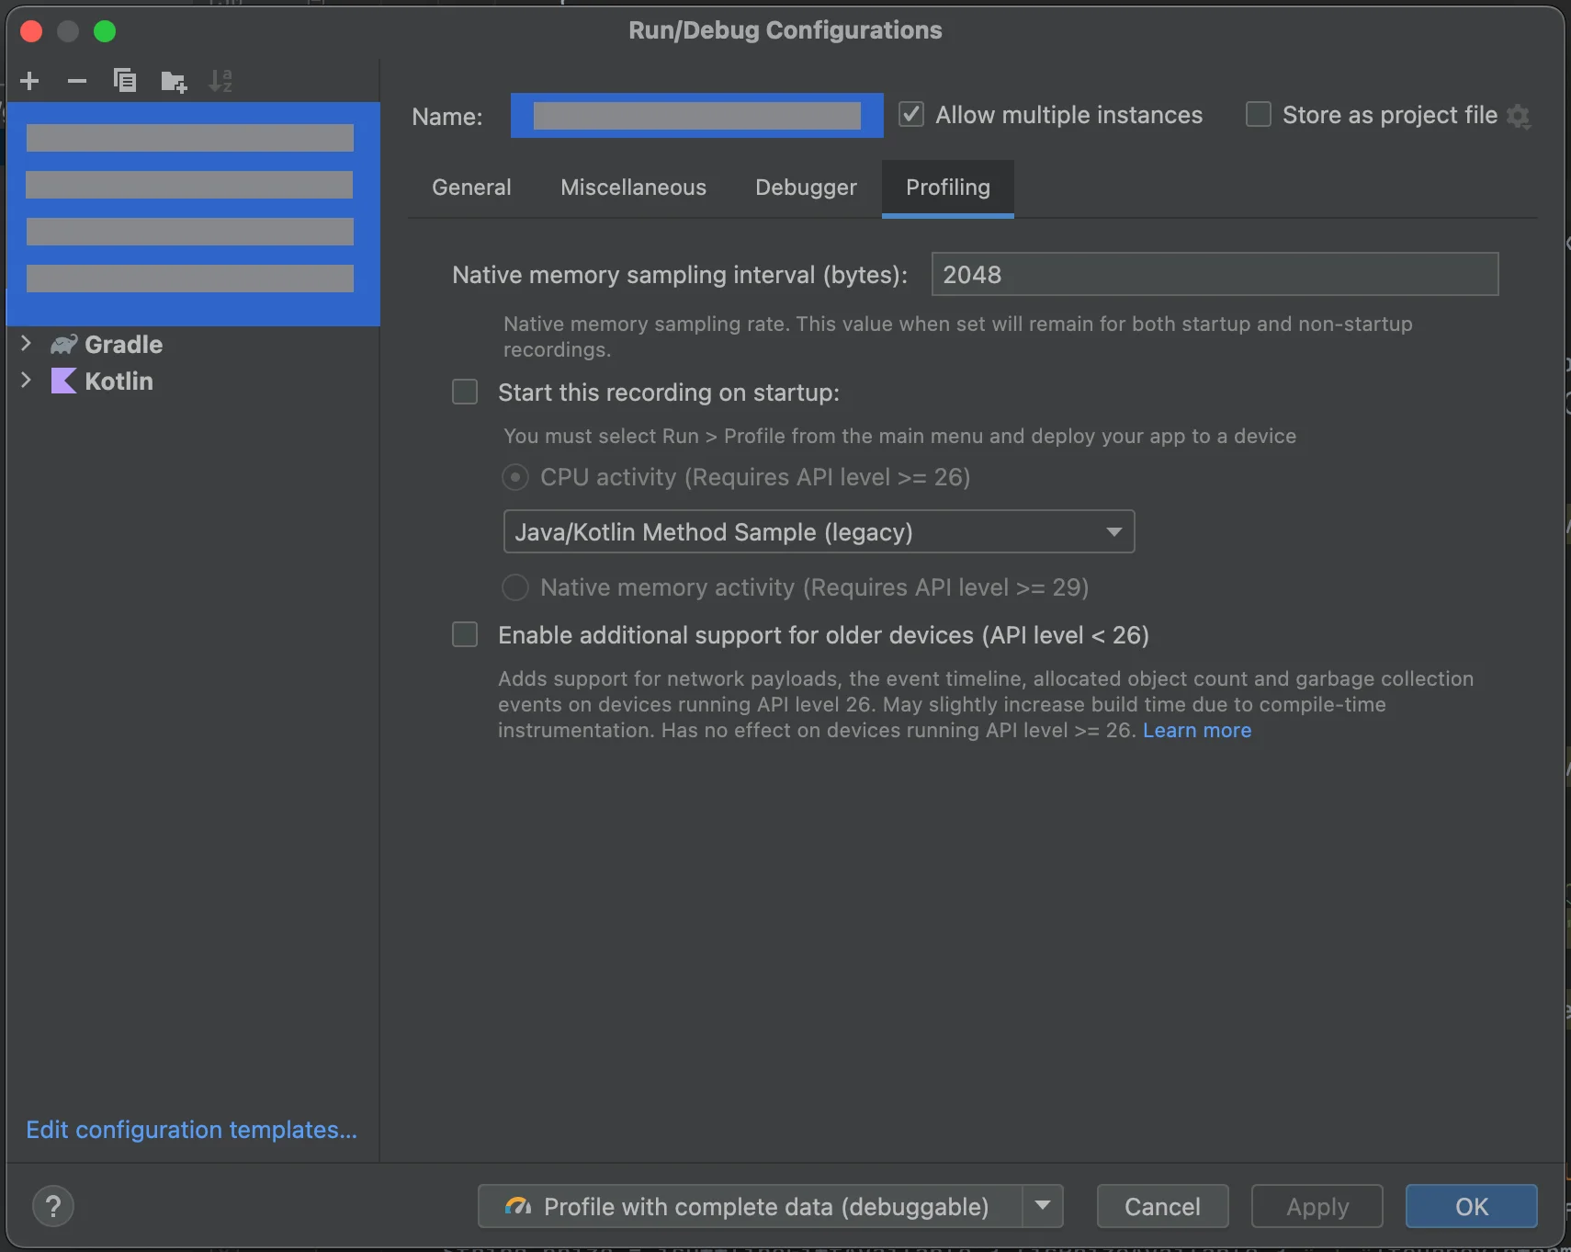Select the Profiling tab
This screenshot has width=1571, height=1252.
tap(948, 188)
